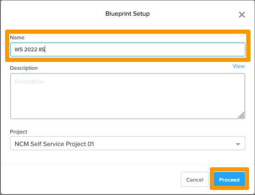This screenshot has width=255, height=195.
Task: Click the Project field label
Action: tap(18, 132)
